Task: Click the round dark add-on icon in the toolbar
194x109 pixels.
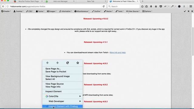Action: click(179, 6)
